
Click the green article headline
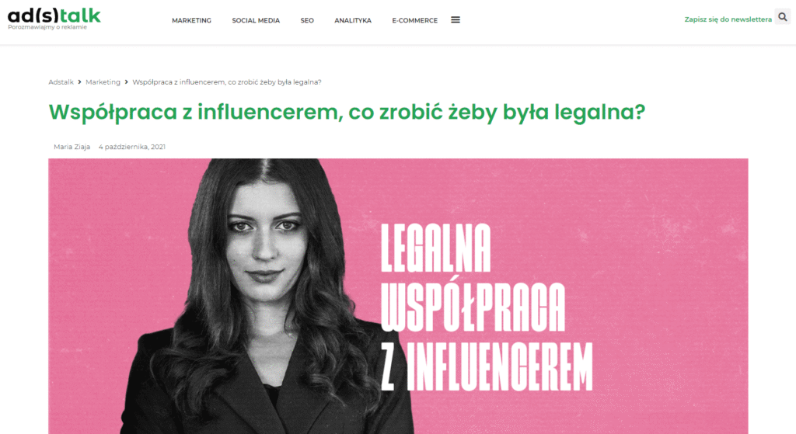pos(347,112)
